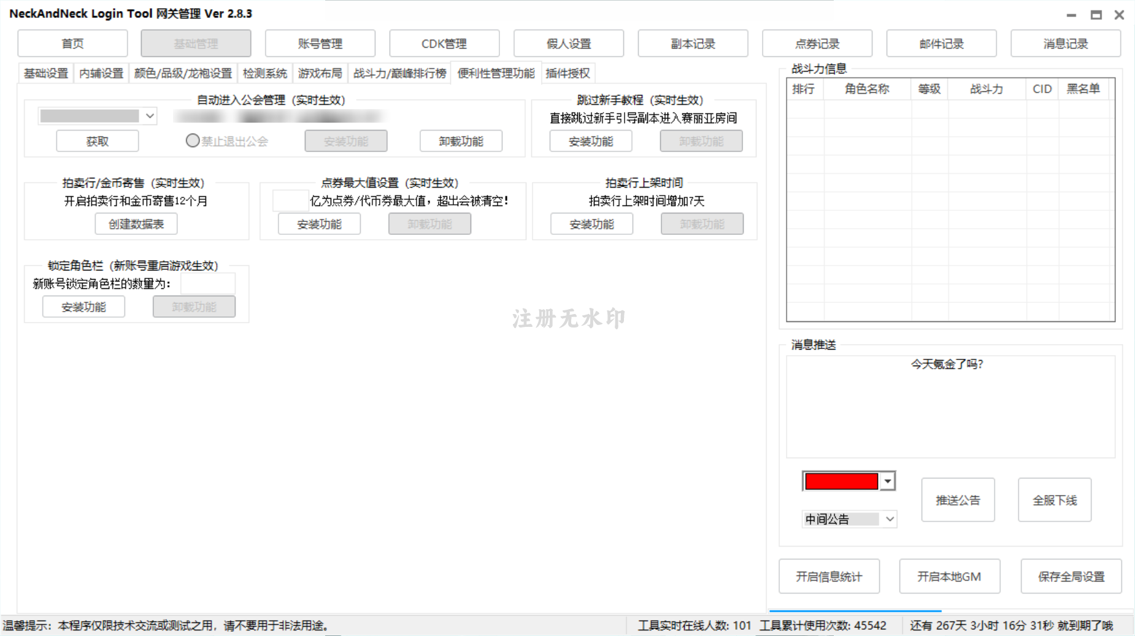This screenshot has height=636, width=1135.
Task: Click the 战斗力 column header
Action: tap(987, 89)
